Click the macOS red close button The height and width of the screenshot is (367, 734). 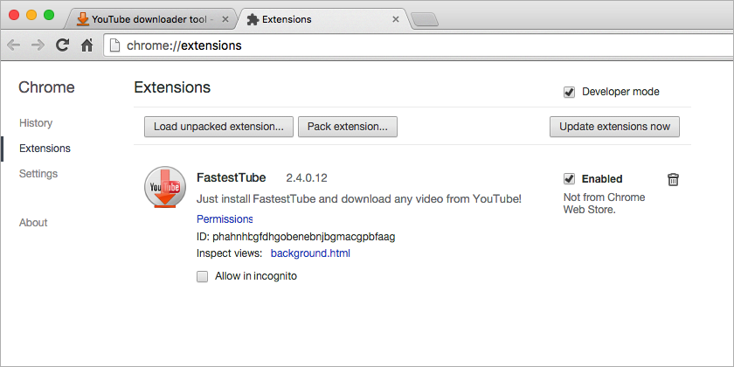(x=14, y=15)
